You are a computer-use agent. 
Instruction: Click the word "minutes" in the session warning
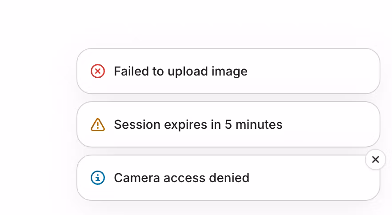[x=259, y=124]
